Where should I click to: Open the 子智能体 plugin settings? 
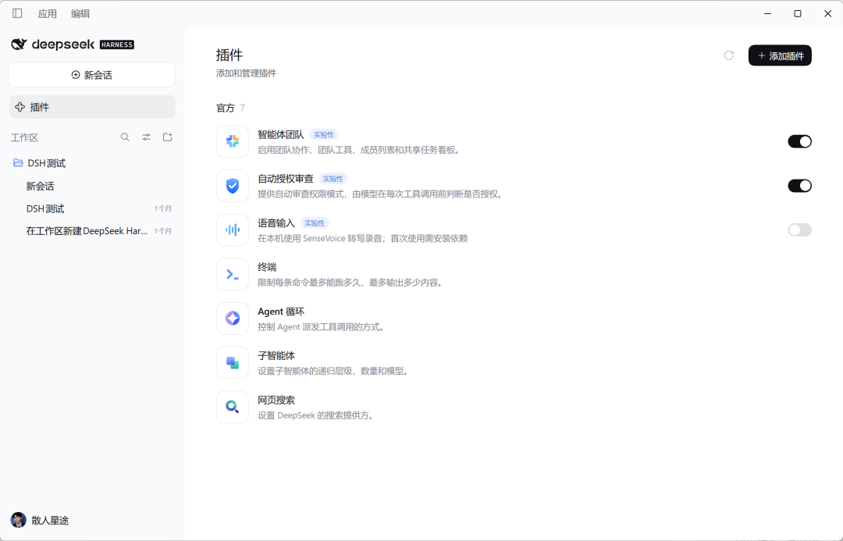point(514,363)
